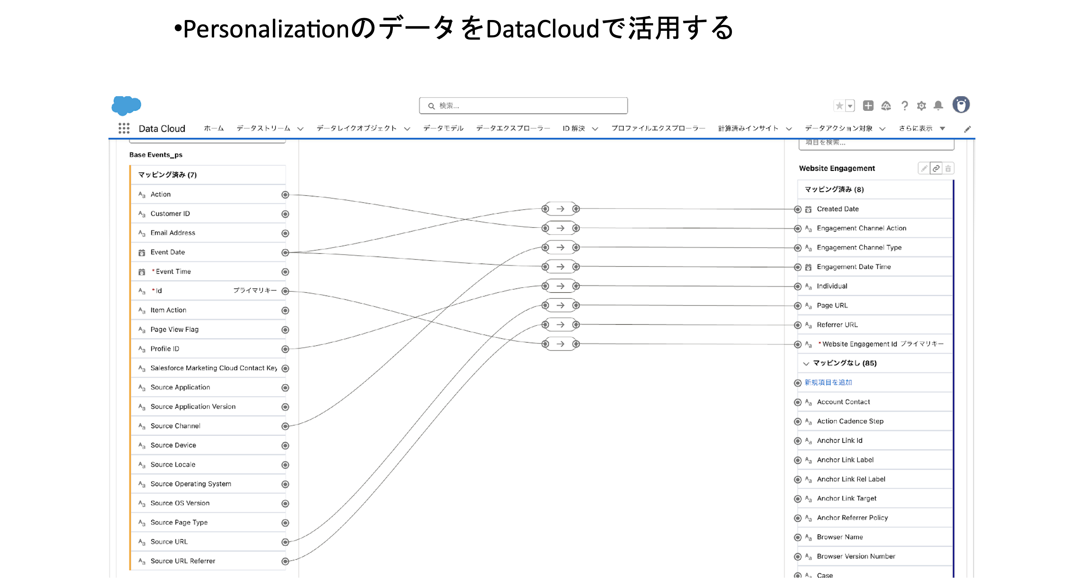Click the help question mark icon
The height and width of the screenshot is (579, 1085).
click(904, 106)
